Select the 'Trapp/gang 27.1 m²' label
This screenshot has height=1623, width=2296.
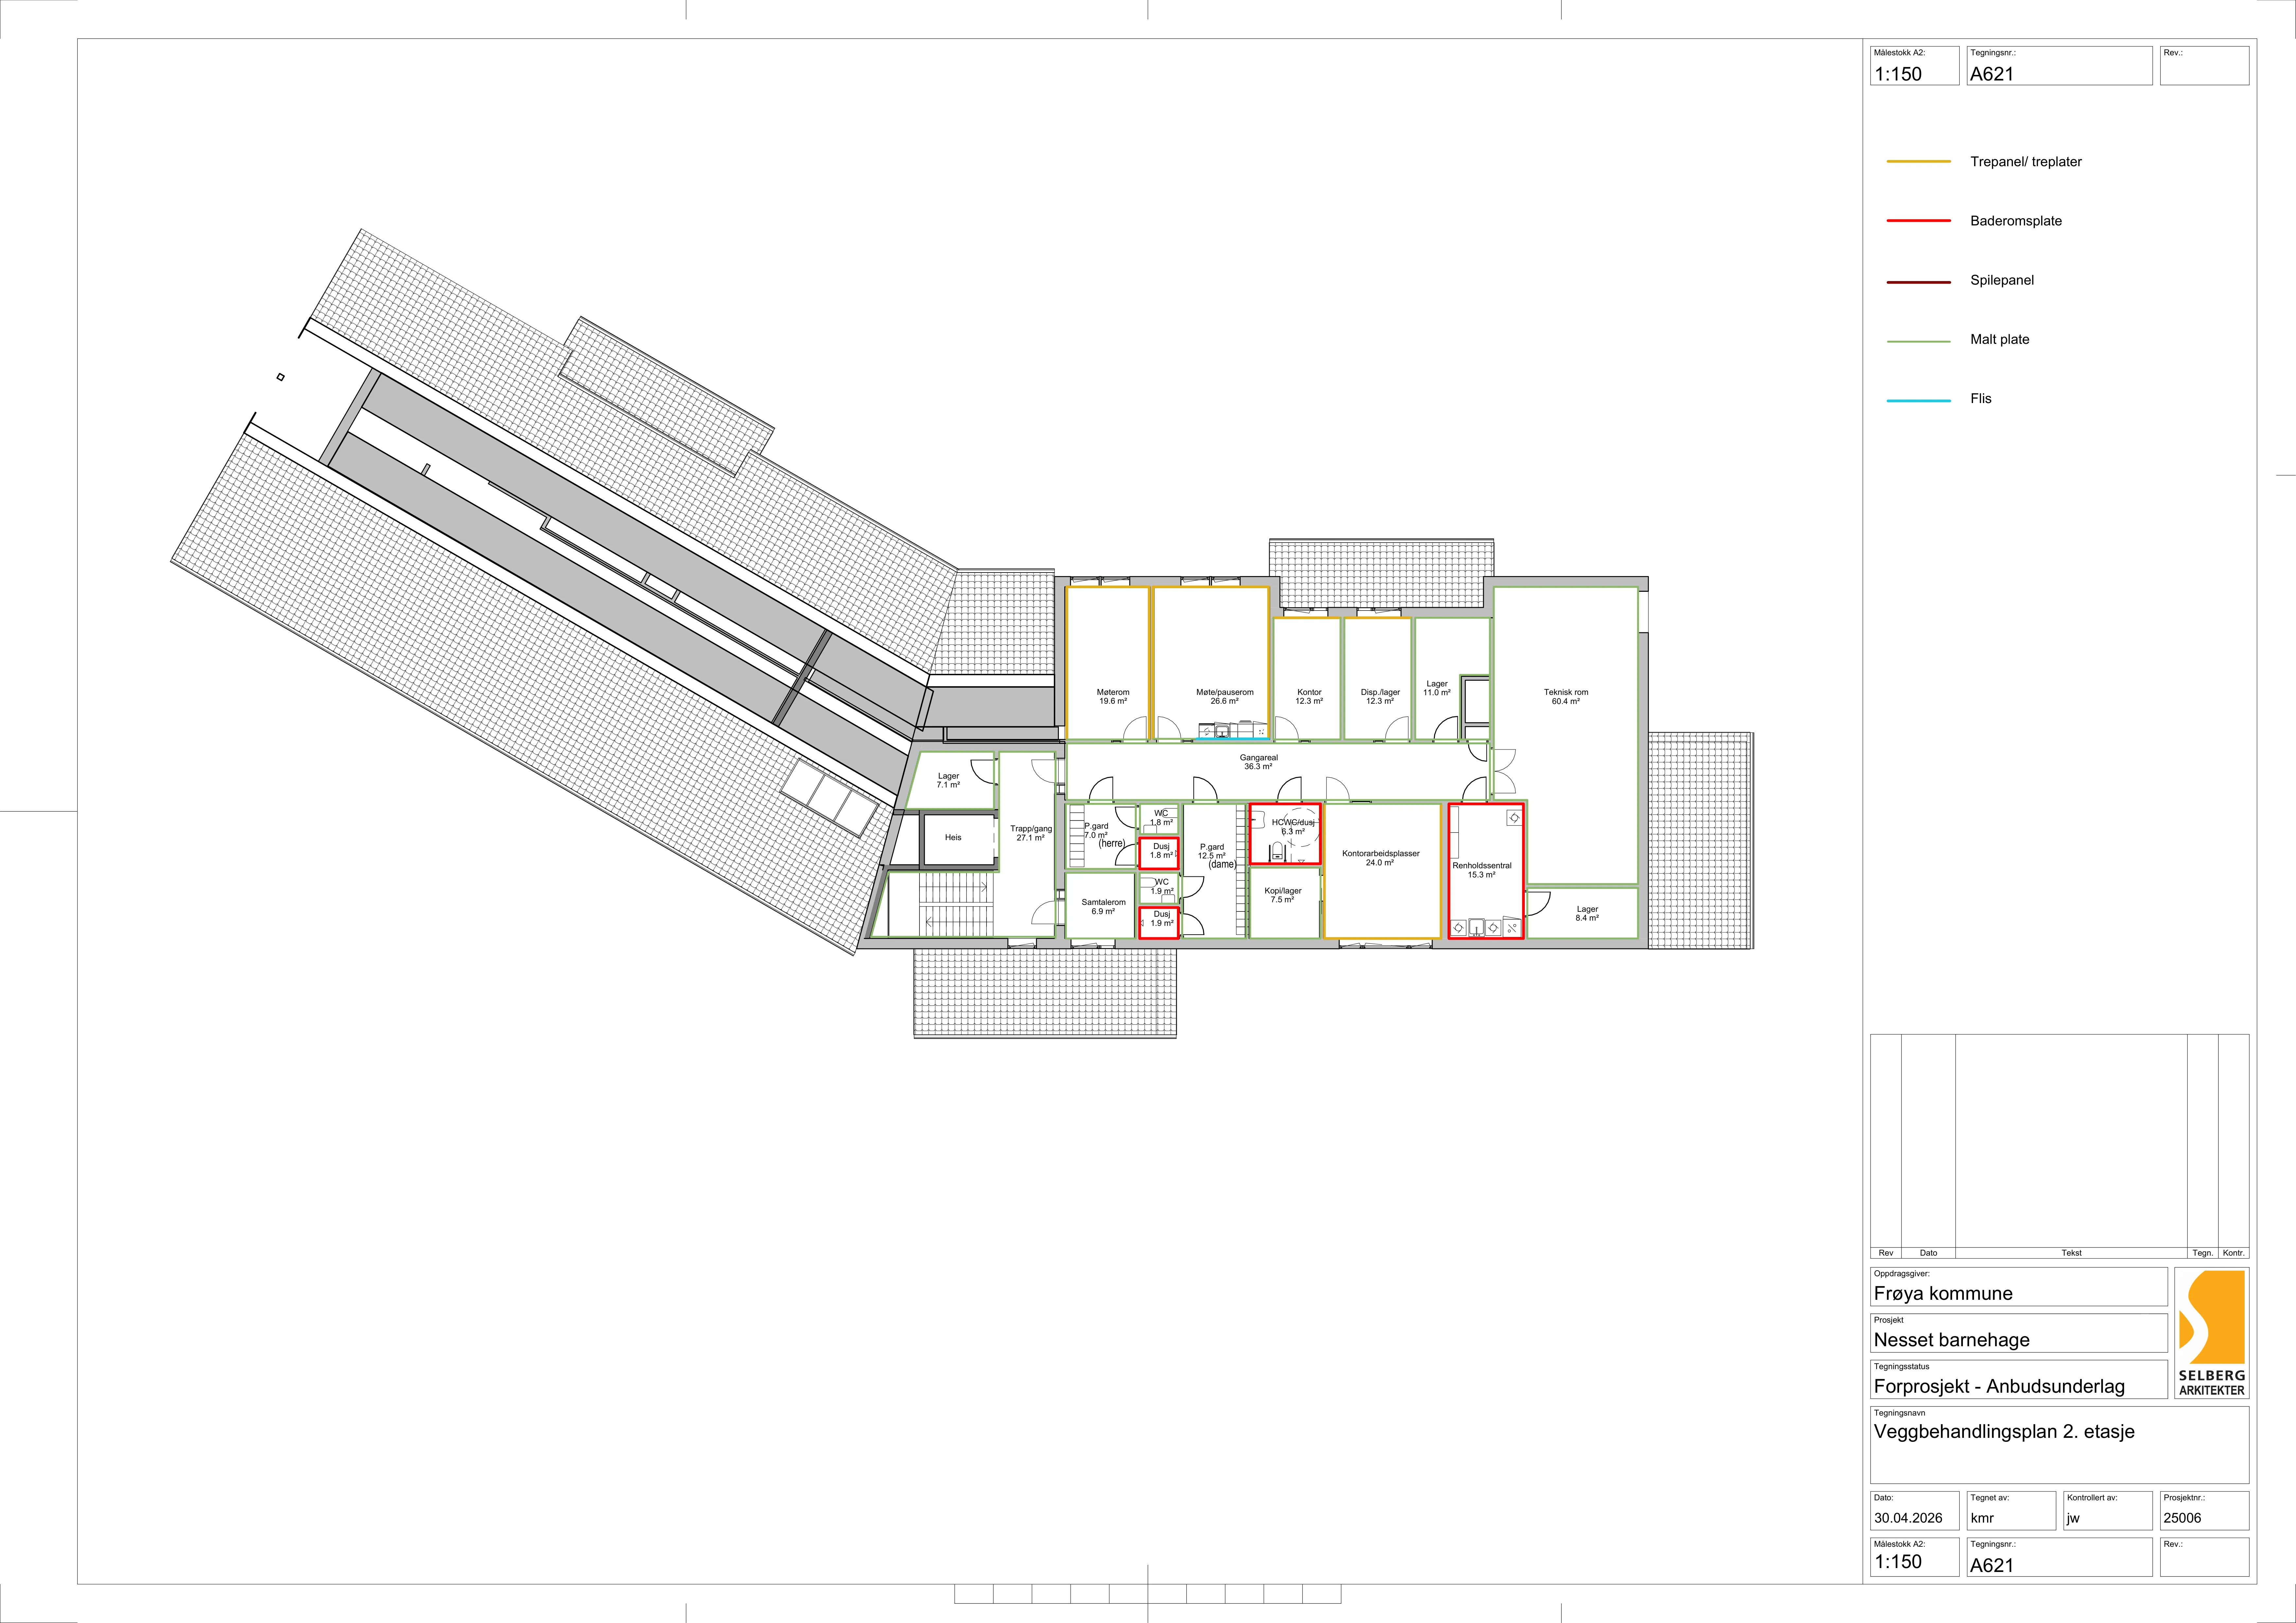(1031, 833)
